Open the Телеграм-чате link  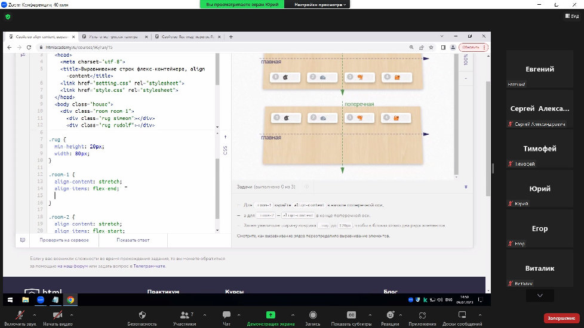(x=149, y=266)
